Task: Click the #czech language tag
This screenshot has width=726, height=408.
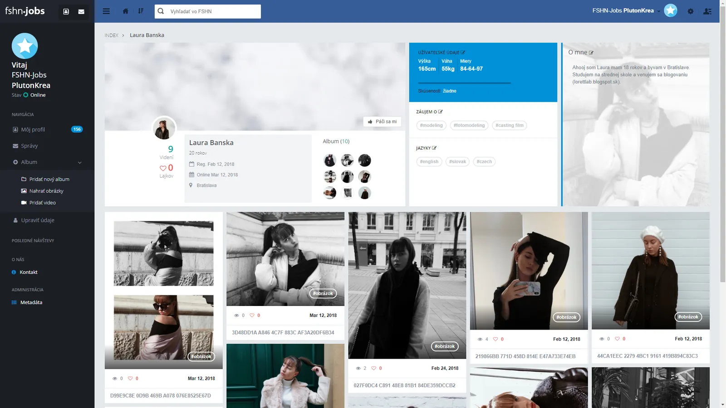Action: [x=484, y=162]
